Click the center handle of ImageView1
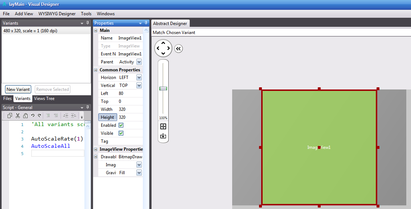411x209 pixels. tap(319, 147)
